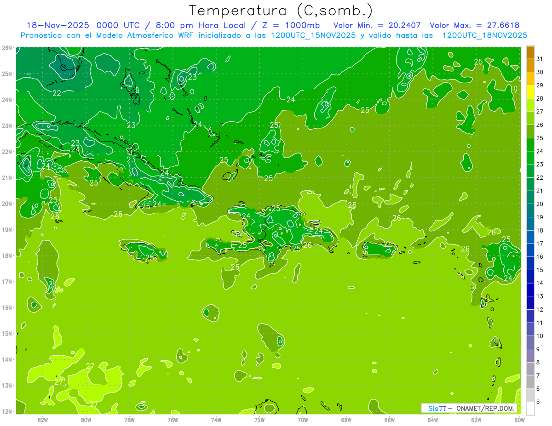This screenshot has width=552, height=426.
Task: Click longitude axis label "76W"
Action: tap(172, 420)
